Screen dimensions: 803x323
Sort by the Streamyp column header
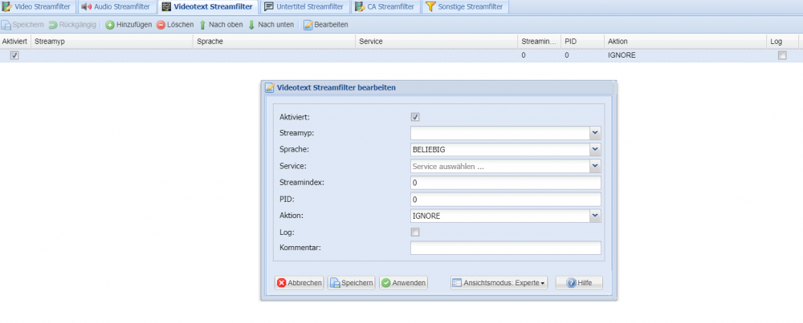(x=112, y=42)
